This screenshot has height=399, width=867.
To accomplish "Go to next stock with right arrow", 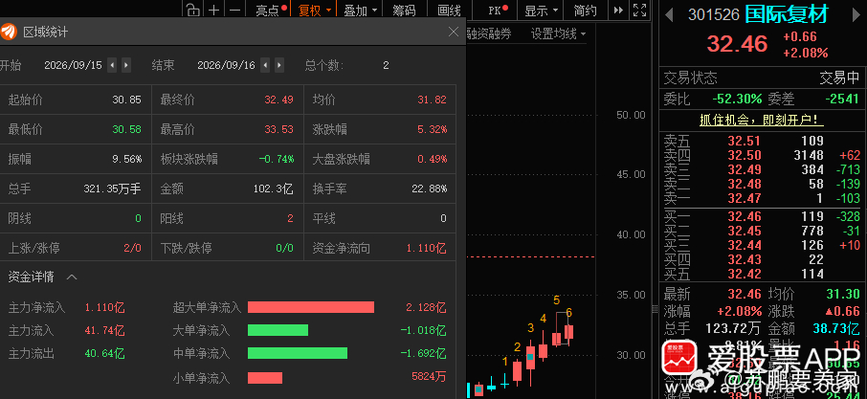I will pos(857,15).
